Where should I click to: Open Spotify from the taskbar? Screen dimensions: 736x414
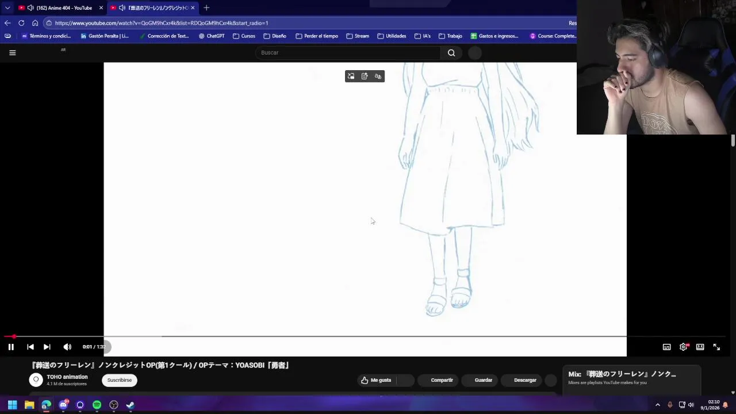(97, 405)
